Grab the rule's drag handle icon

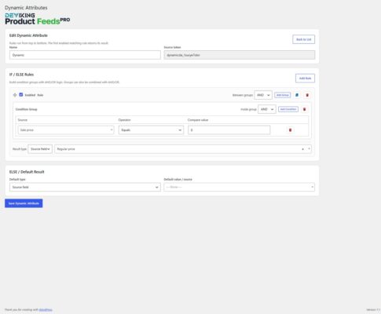tap(15, 95)
